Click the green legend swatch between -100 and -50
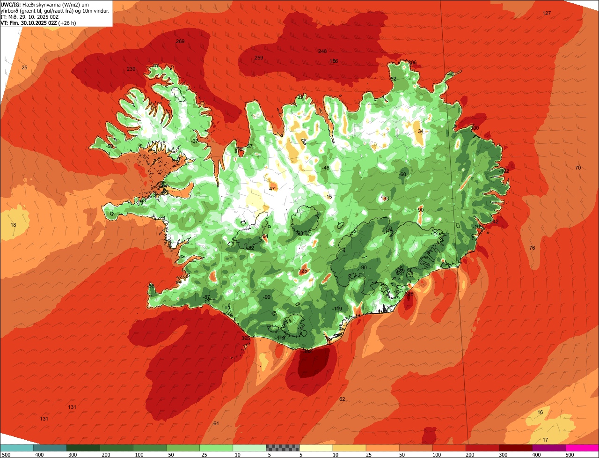The width and height of the screenshot is (599, 458). (149, 448)
